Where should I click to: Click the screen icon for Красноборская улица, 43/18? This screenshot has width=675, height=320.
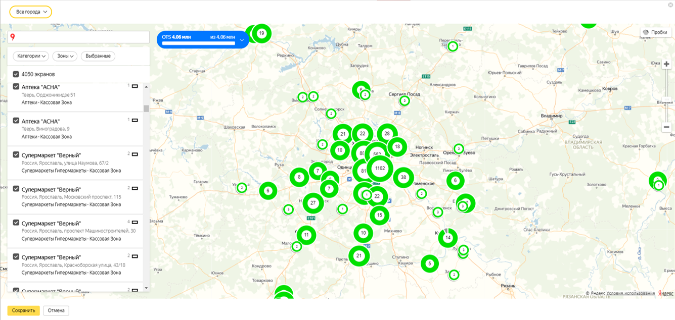coord(135,256)
